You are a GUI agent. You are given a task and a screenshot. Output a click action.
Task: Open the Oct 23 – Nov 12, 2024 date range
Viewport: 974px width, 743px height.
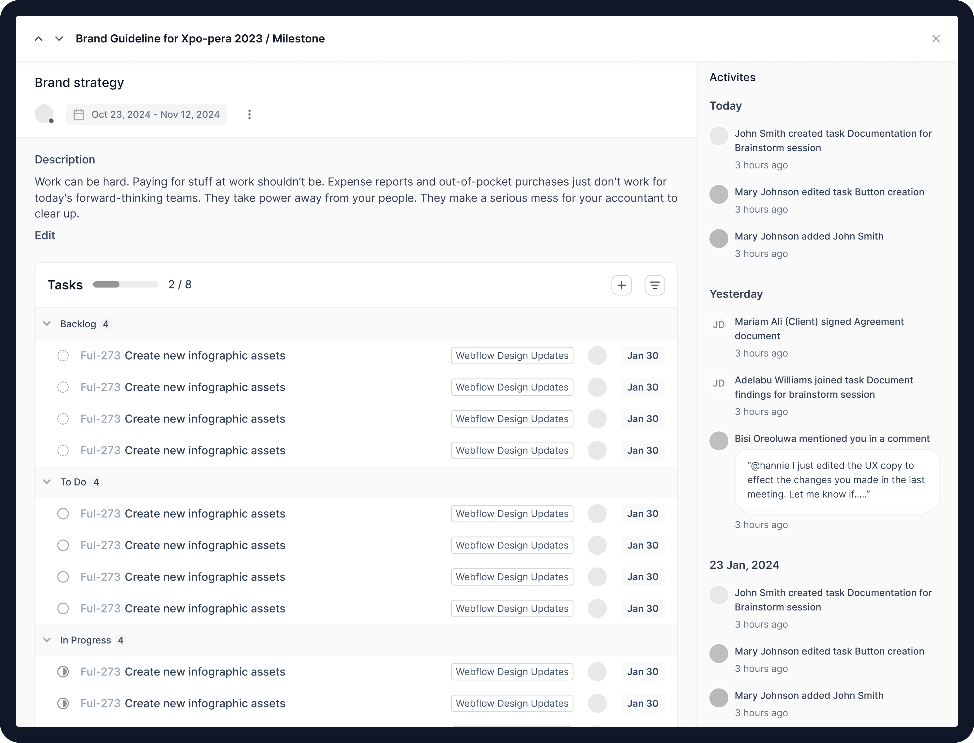146,115
